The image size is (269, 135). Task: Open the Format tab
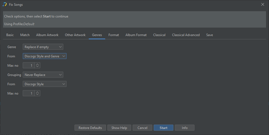click(x=114, y=35)
